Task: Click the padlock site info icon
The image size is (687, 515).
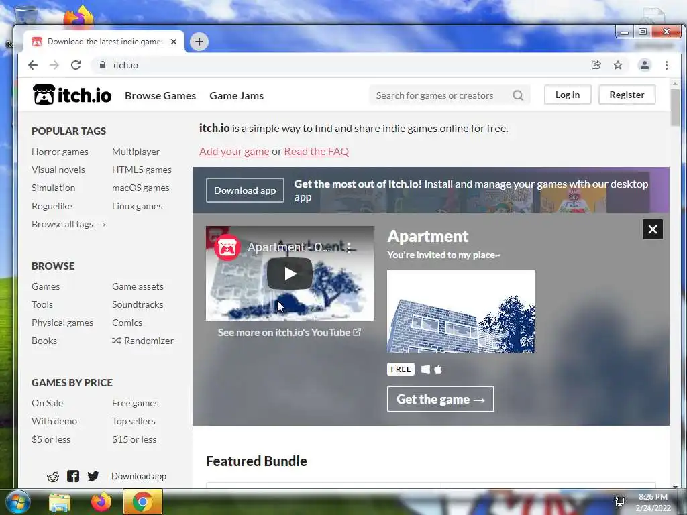Action: coord(103,65)
